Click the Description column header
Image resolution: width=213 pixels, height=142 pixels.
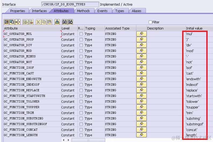[x=166, y=28]
